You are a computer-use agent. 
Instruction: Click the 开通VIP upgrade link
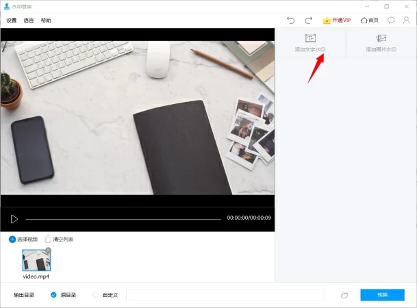pos(336,21)
